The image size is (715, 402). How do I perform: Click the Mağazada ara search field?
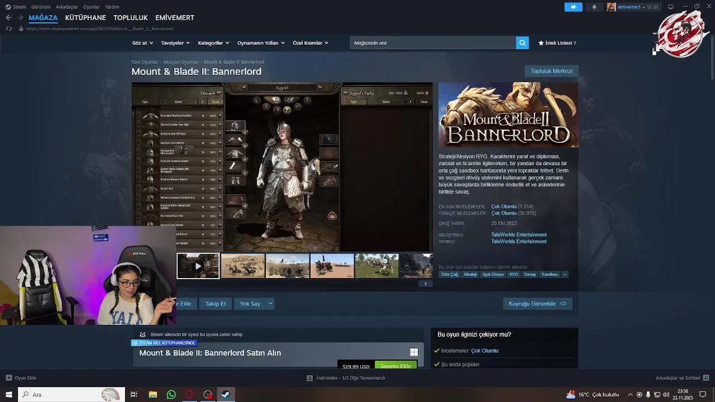pos(433,42)
